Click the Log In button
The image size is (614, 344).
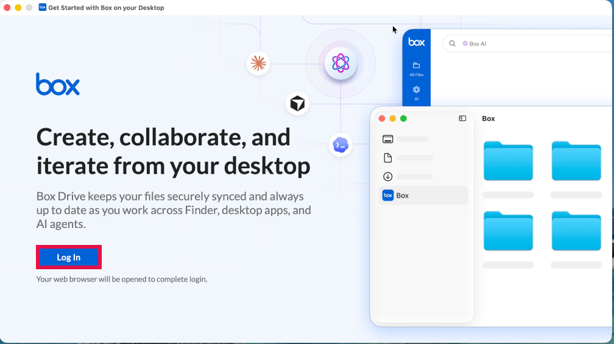[x=68, y=257]
